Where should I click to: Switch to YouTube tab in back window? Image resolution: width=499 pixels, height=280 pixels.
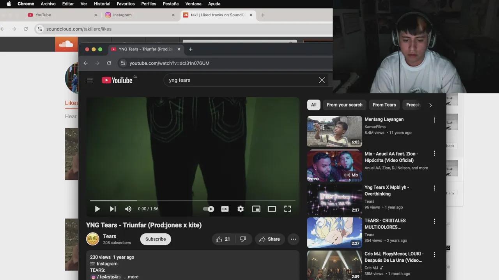click(62, 15)
